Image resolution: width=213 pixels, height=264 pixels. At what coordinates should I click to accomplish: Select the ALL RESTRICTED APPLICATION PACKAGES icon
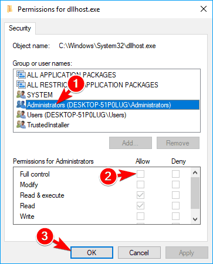(x=21, y=84)
